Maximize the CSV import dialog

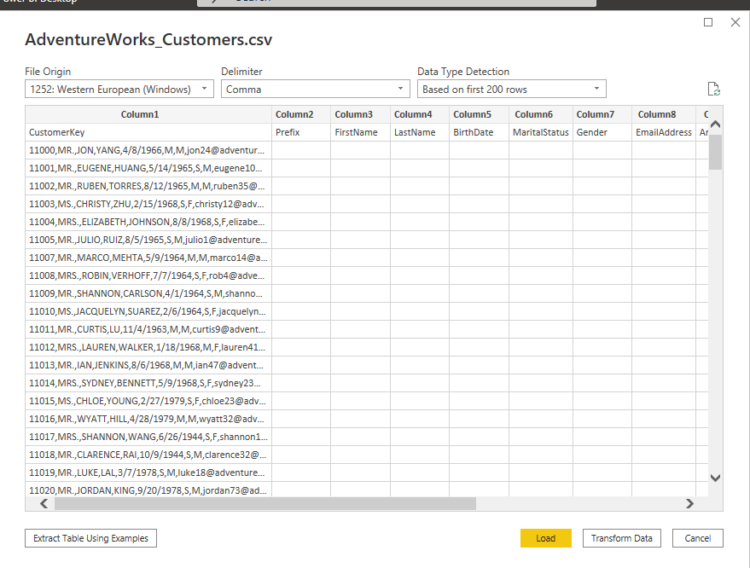(x=708, y=22)
